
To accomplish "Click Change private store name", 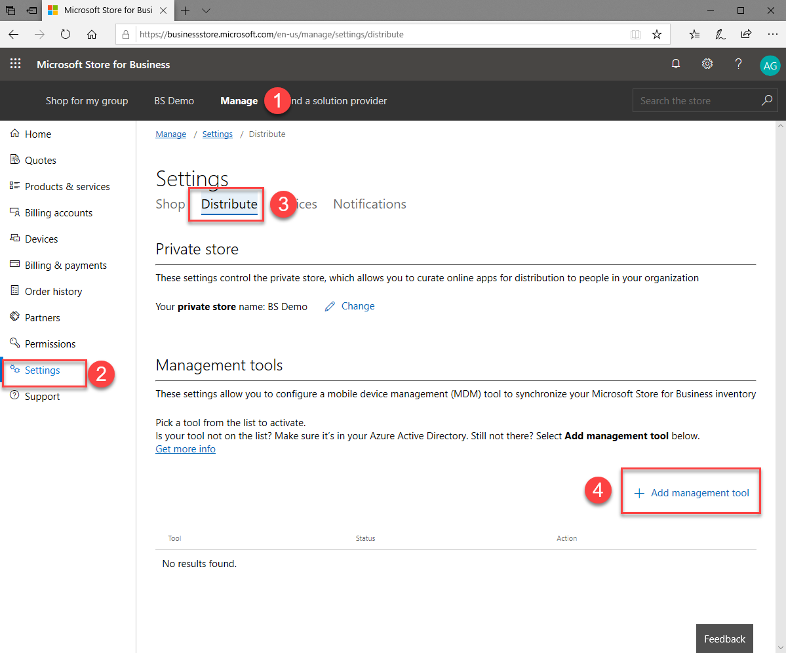I will 350,306.
